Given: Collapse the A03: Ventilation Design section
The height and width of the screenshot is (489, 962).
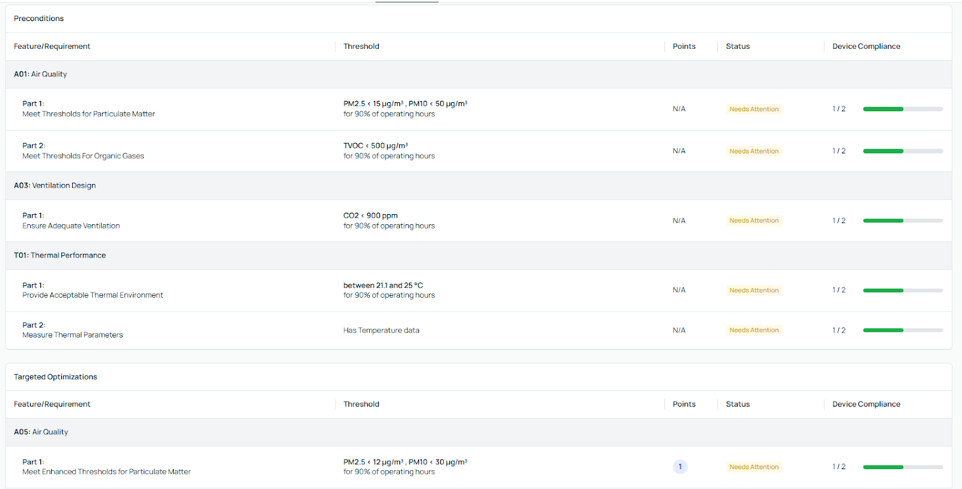Looking at the screenshot, I should 55,186.
